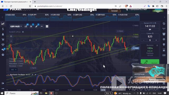The height and width of the screenshot is (95, 169).
Task: Decrease trade amount with minus button
Action: tap(144, 40)
